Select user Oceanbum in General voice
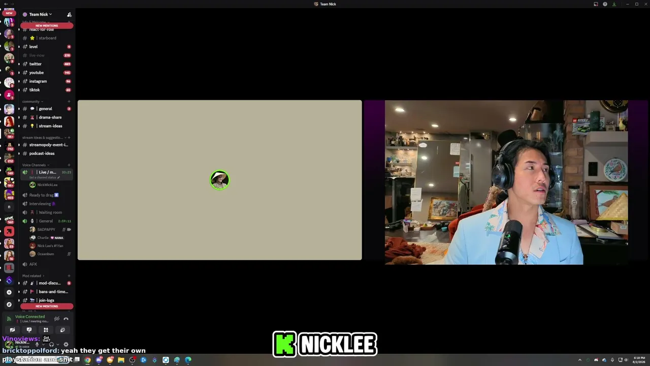Viewport: 650px width, 366px height. point(51,254)
